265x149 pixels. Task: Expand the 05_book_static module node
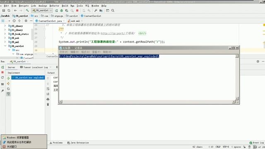pos(5,34)
